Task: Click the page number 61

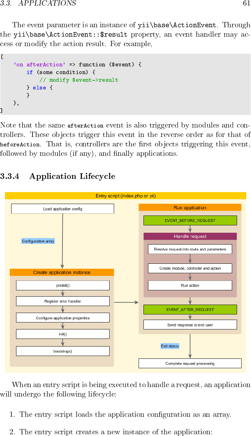Action: tap(246, 3)
